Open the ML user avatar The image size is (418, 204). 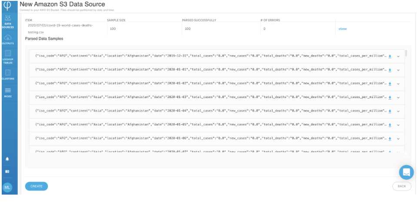click(7, 188)
